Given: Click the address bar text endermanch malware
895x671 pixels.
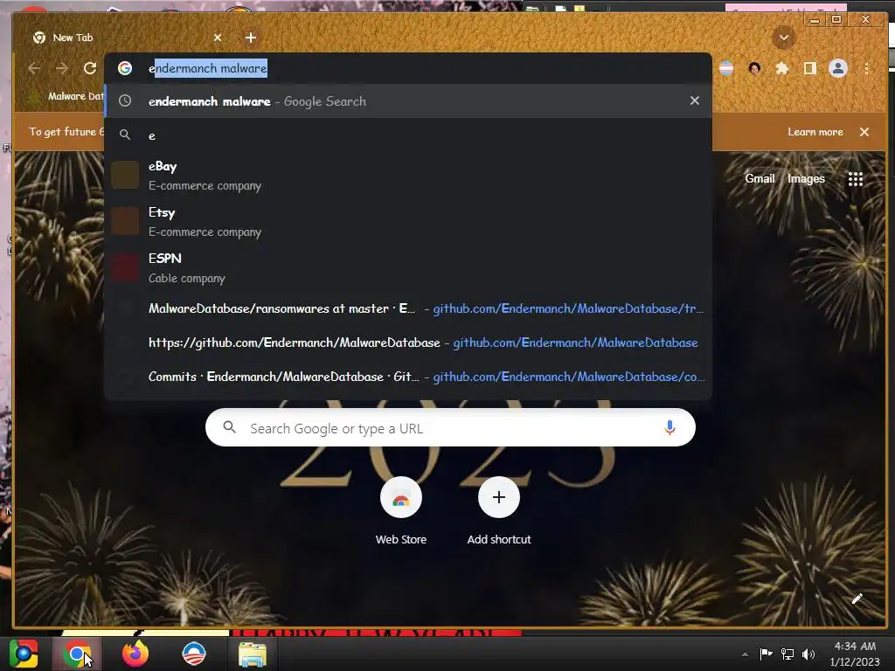Looking at the screenshot, I should [208, 68].
